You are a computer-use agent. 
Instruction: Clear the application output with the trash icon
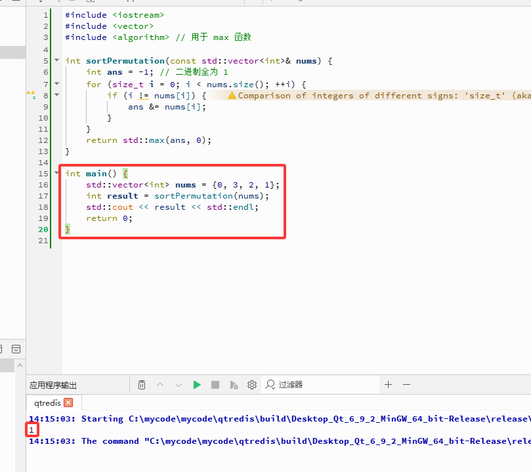tap(142, 385)
